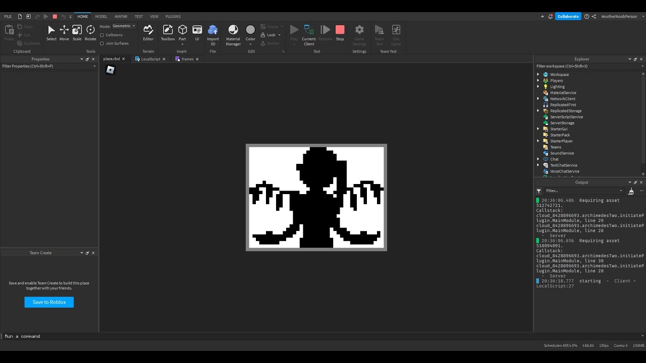This screenshot has width=646, height=363.
Task: Open the LocalScript document tab
Action: 150,59
